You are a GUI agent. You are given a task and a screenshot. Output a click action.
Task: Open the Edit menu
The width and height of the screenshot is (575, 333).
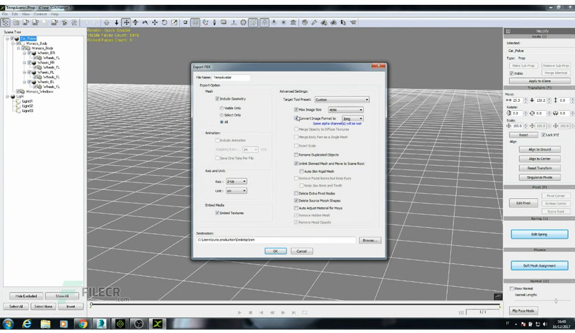(14, 14)
